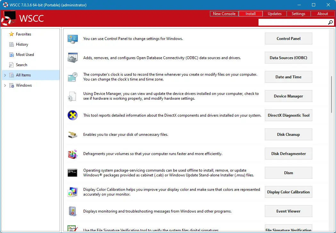336x233 pixels.
Task: Click the Disk Cleanup brush icon
Action: [72, 135]
